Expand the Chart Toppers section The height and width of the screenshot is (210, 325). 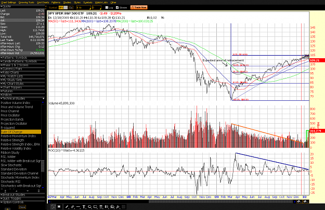[22, 87]
